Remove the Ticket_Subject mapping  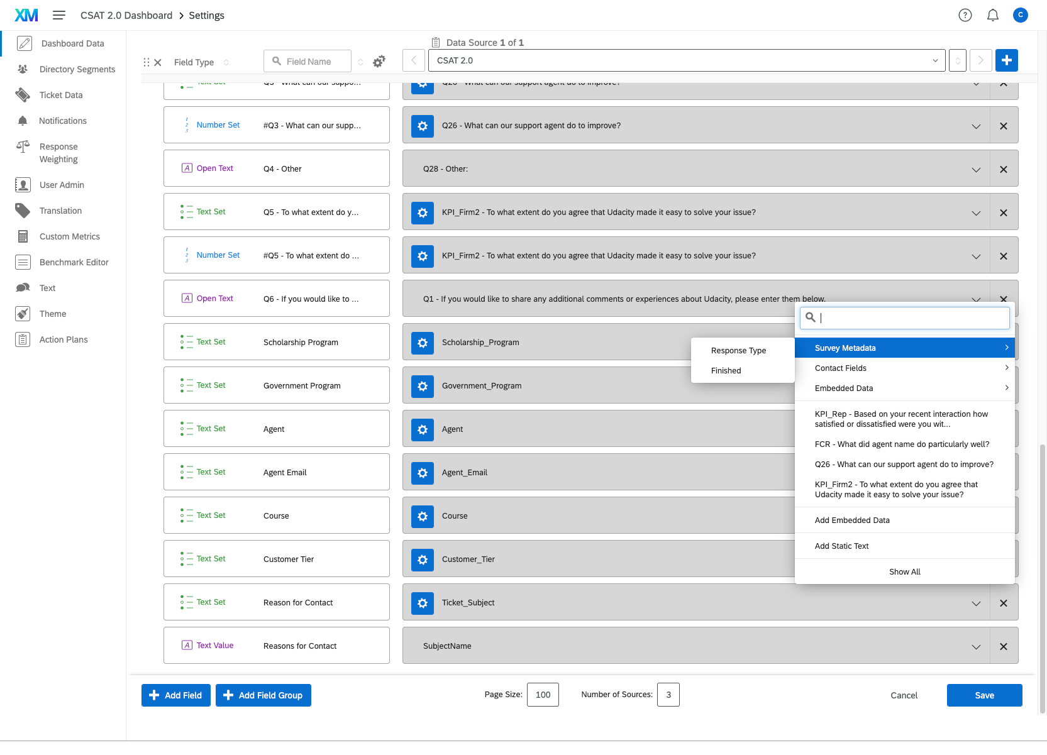pyautogui.click(x=1004, y=603)
